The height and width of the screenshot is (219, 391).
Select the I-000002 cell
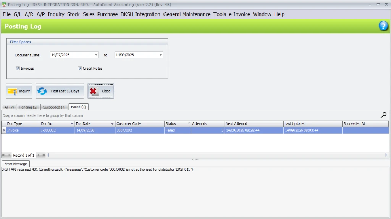57,130
